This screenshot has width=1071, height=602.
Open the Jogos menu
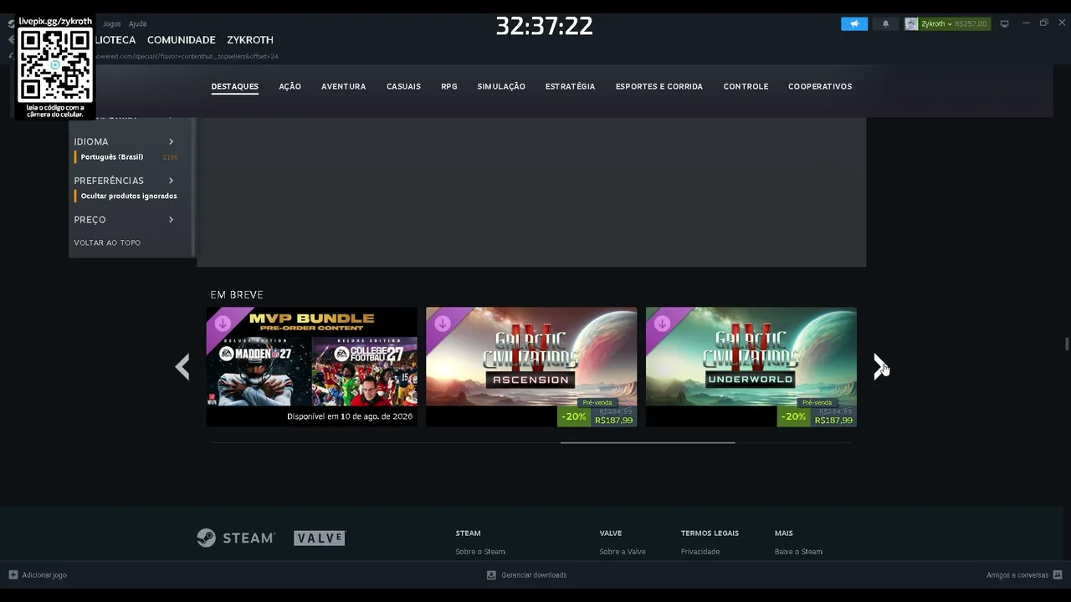(x=112, y=24)
